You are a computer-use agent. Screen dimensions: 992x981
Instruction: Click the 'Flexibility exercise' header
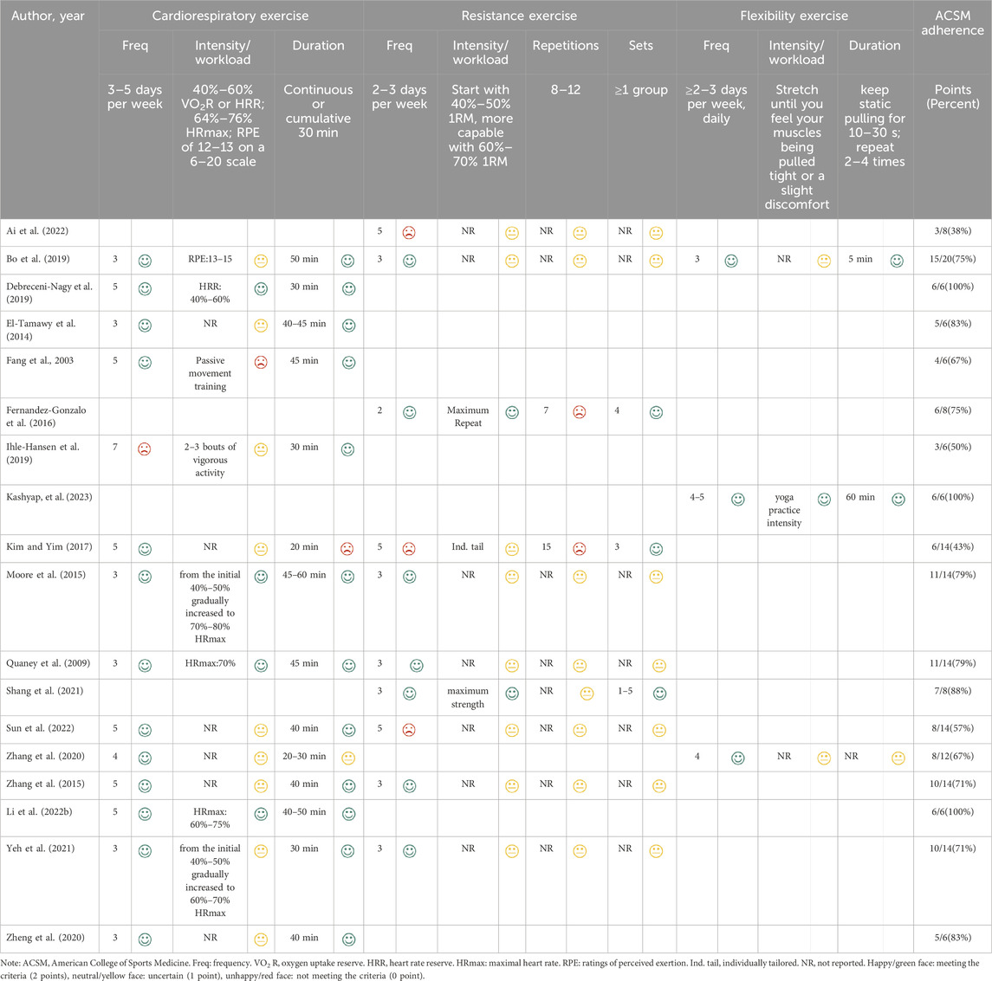(794, 16)
